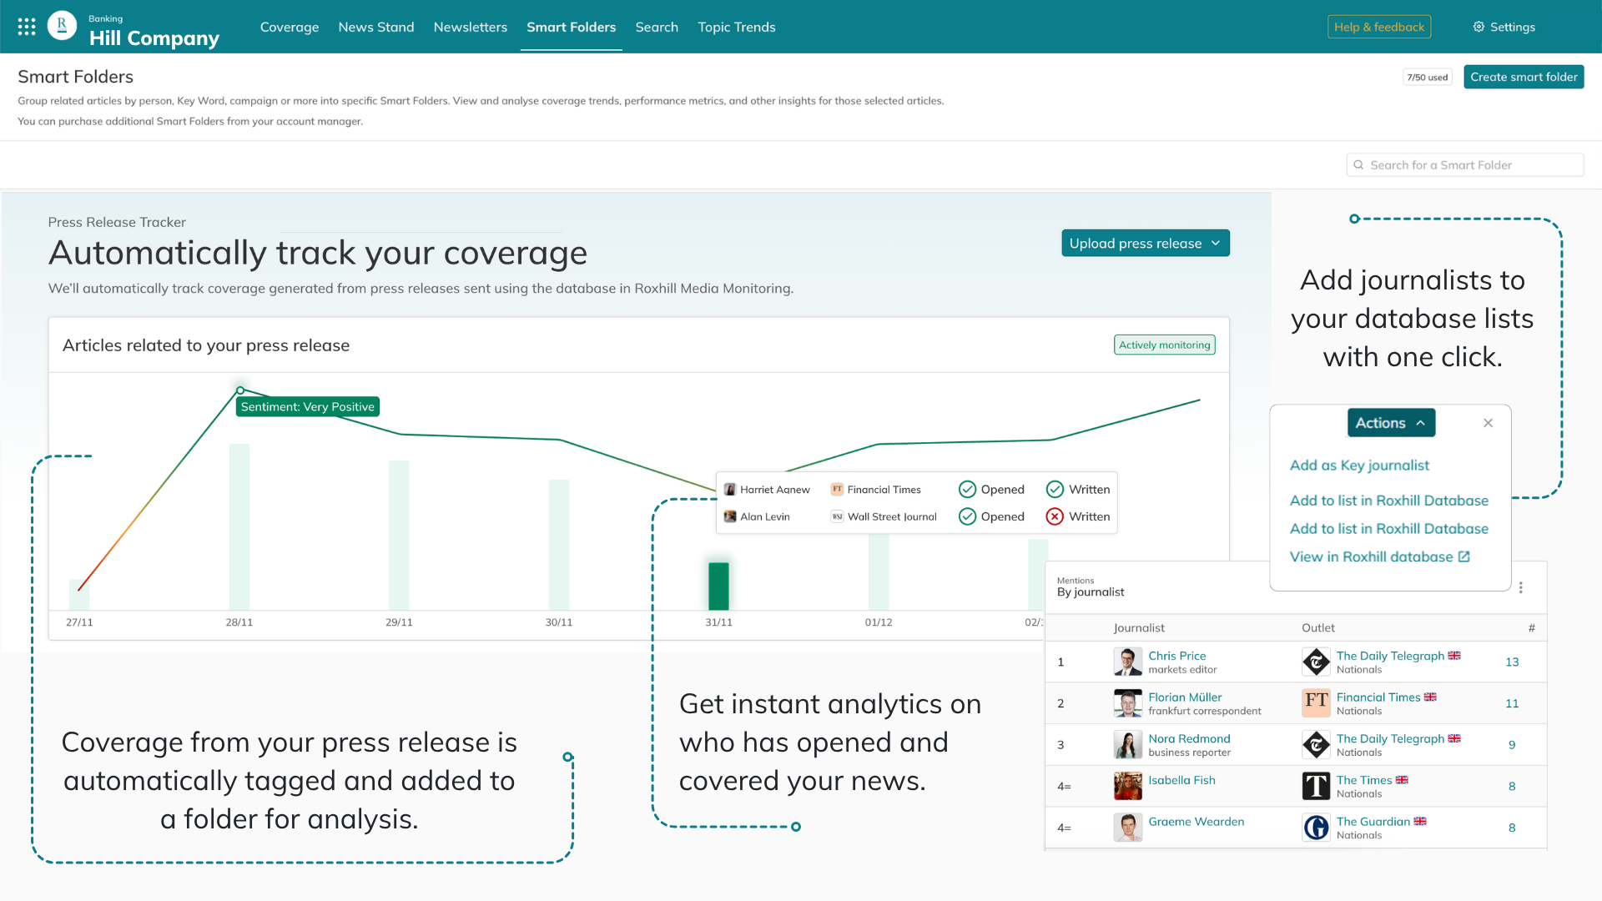Open the three-dot menu on Mentions panel

tap(1521, 587)
